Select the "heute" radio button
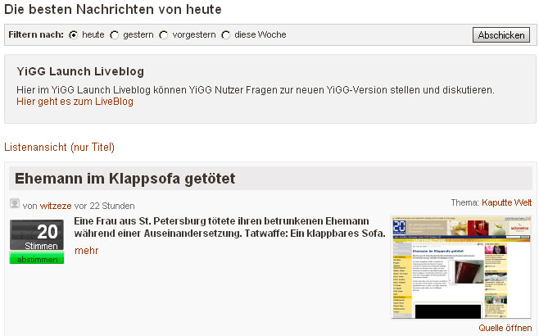This screenshot has height=336, width=539. pos(74,35)
